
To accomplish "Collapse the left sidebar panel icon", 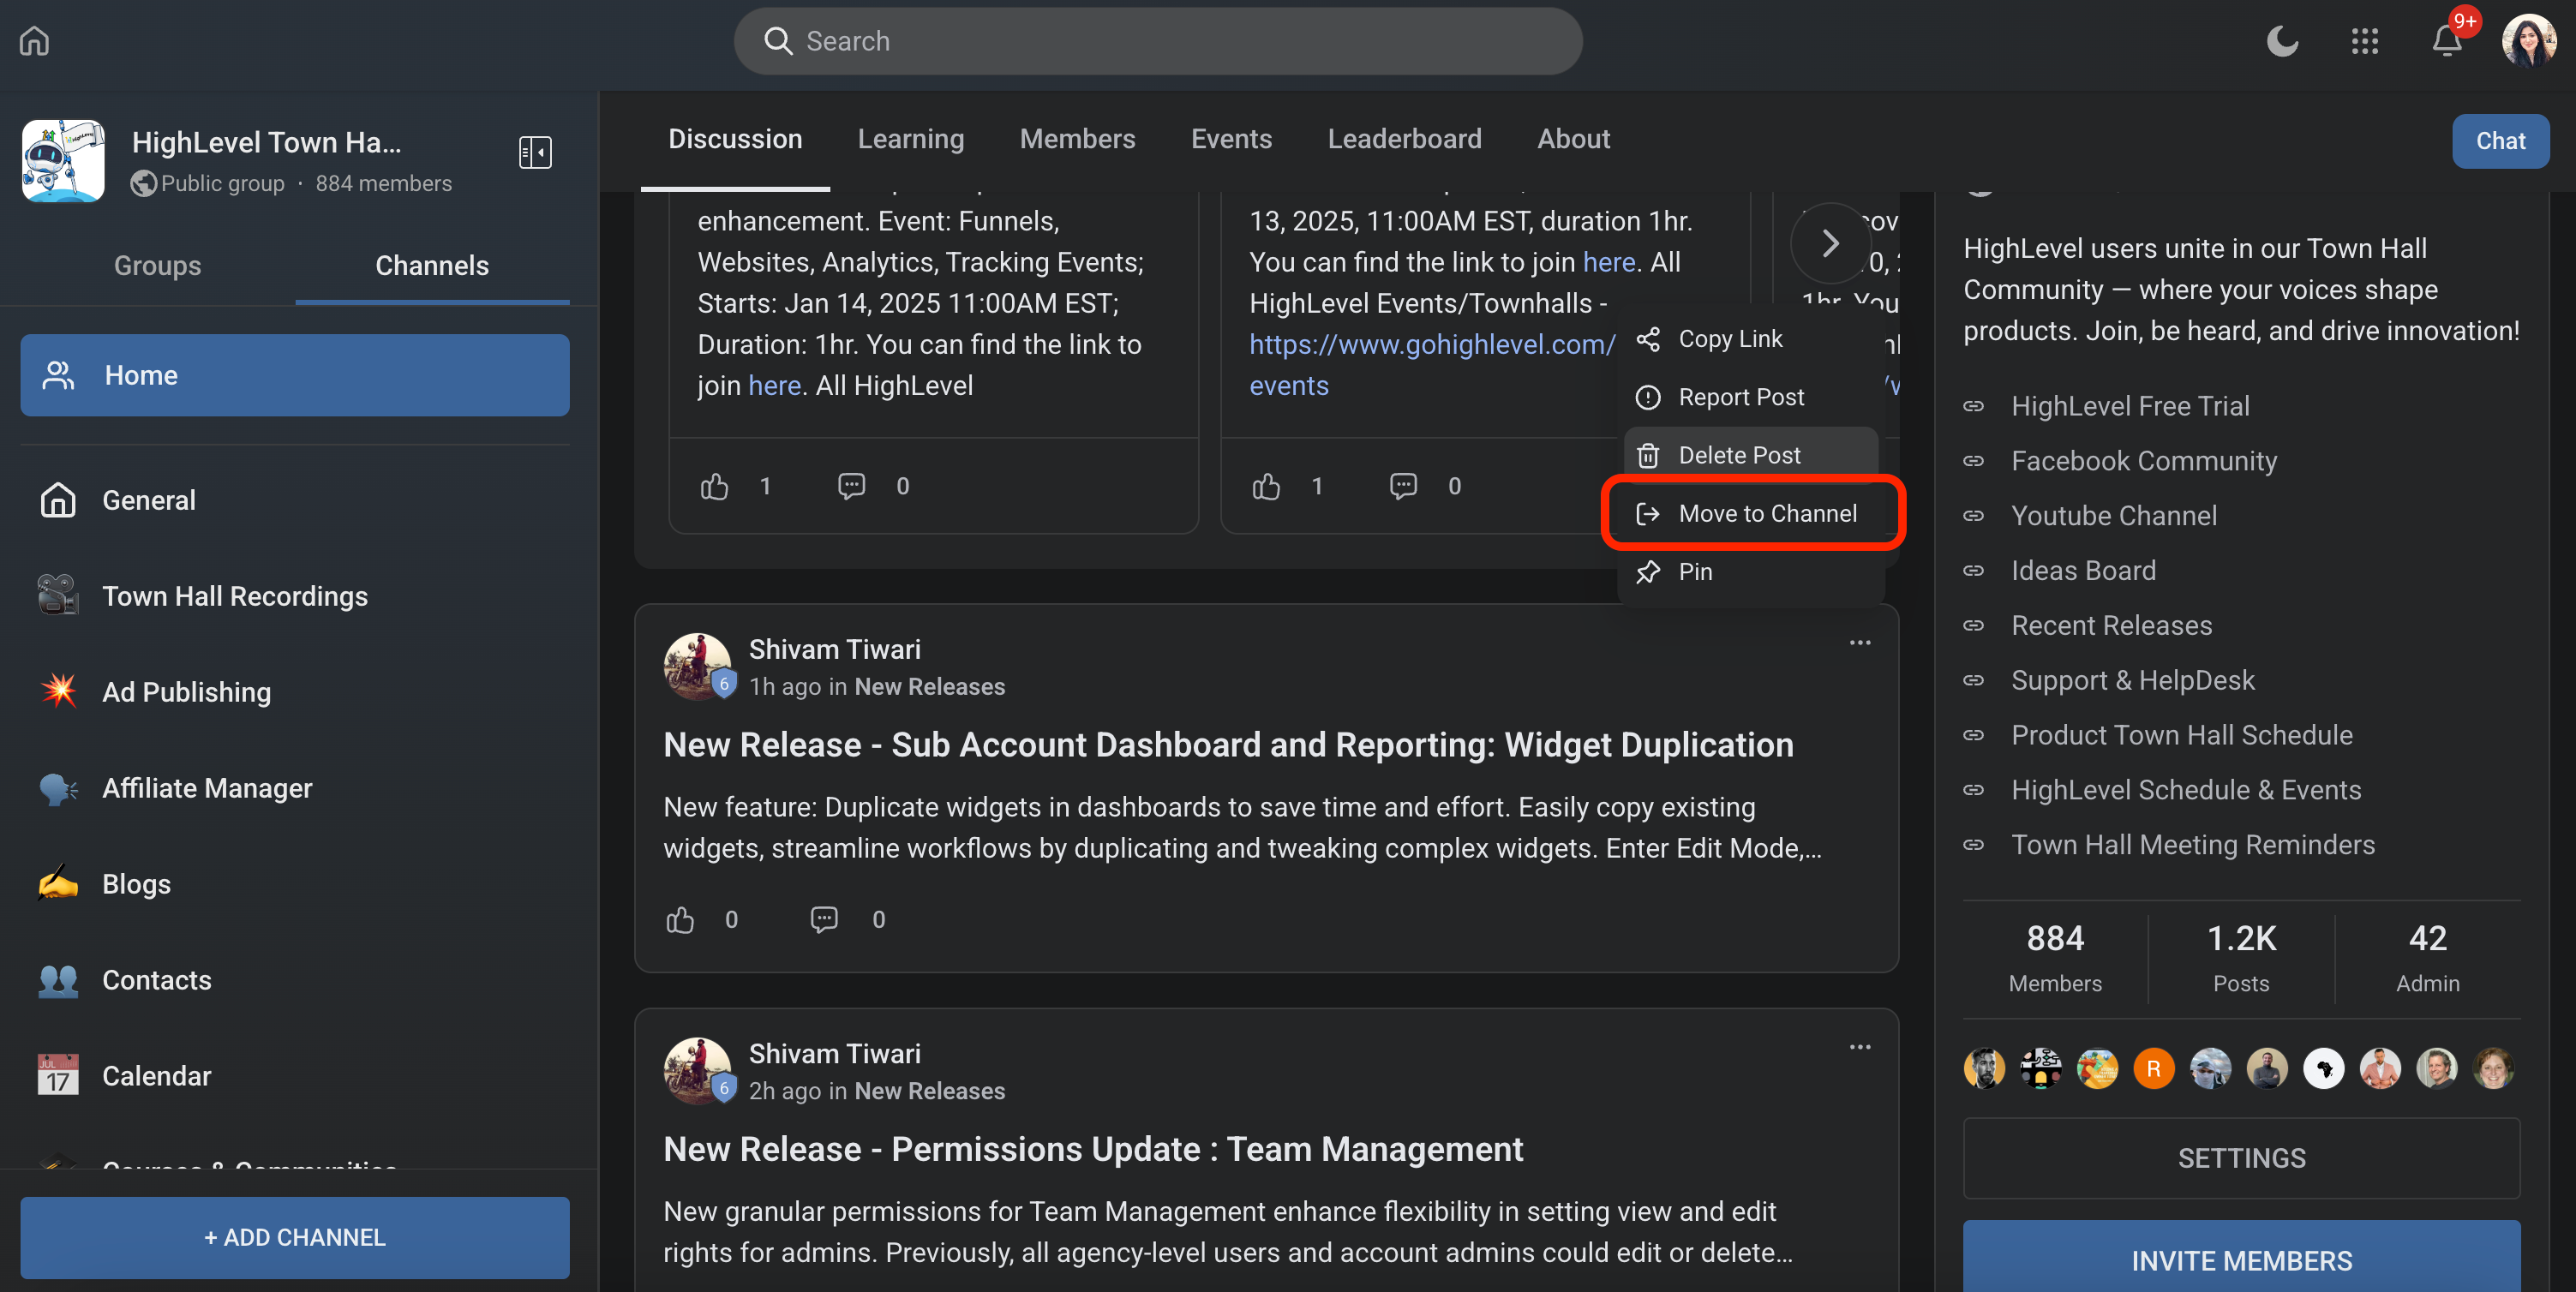I will [535, 153].
